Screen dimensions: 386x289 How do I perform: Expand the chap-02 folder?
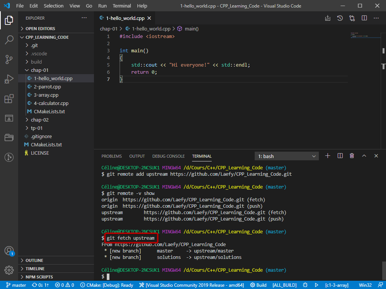click(x=56, y=120)
